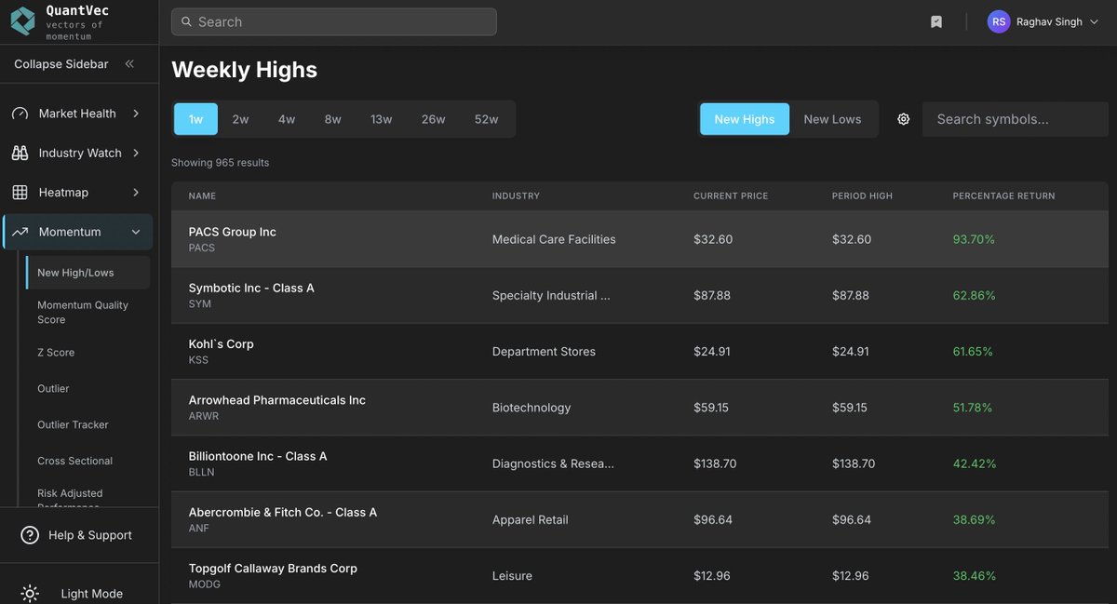
Task: Sort by the Current Price column header
Action: (731, 196)
